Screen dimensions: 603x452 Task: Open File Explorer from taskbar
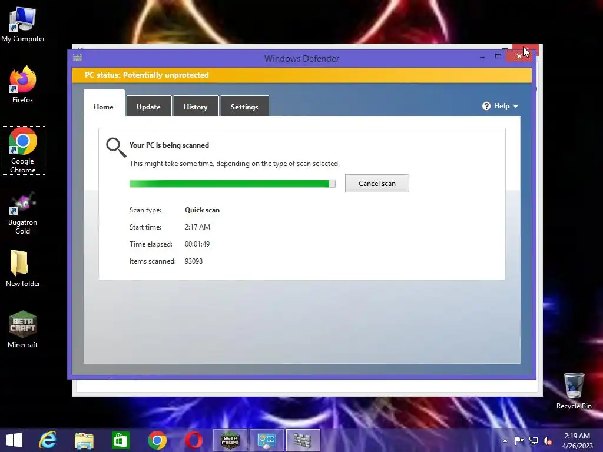click(84, 440)
